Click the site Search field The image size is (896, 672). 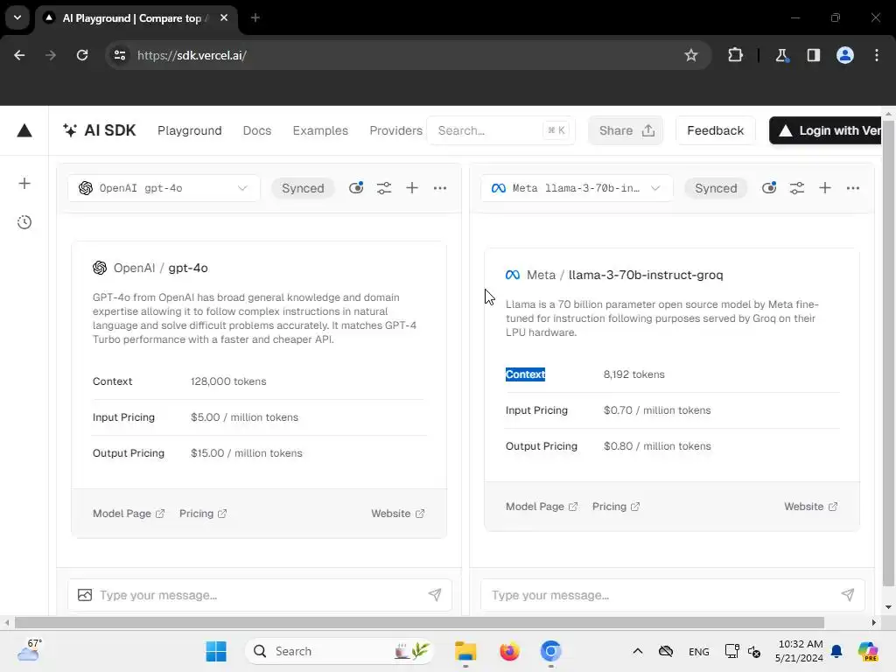click(x=501, y=131)
